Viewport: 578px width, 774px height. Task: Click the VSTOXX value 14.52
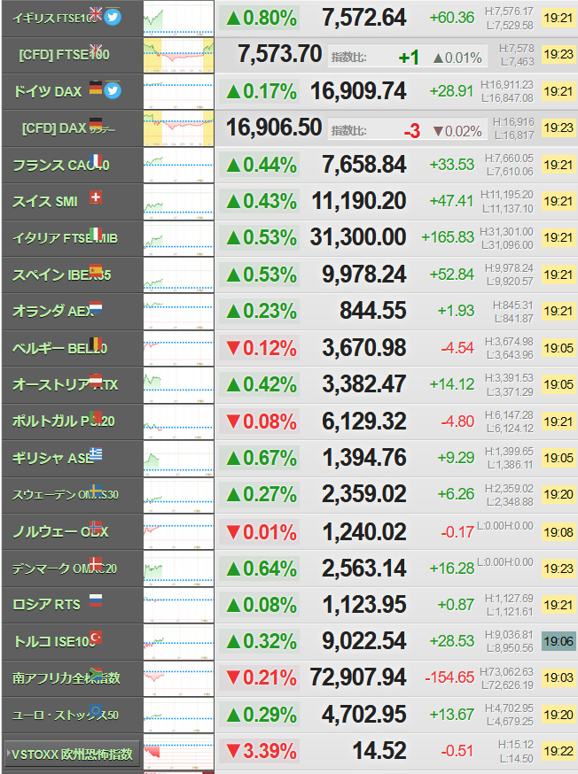pos(379,751)
